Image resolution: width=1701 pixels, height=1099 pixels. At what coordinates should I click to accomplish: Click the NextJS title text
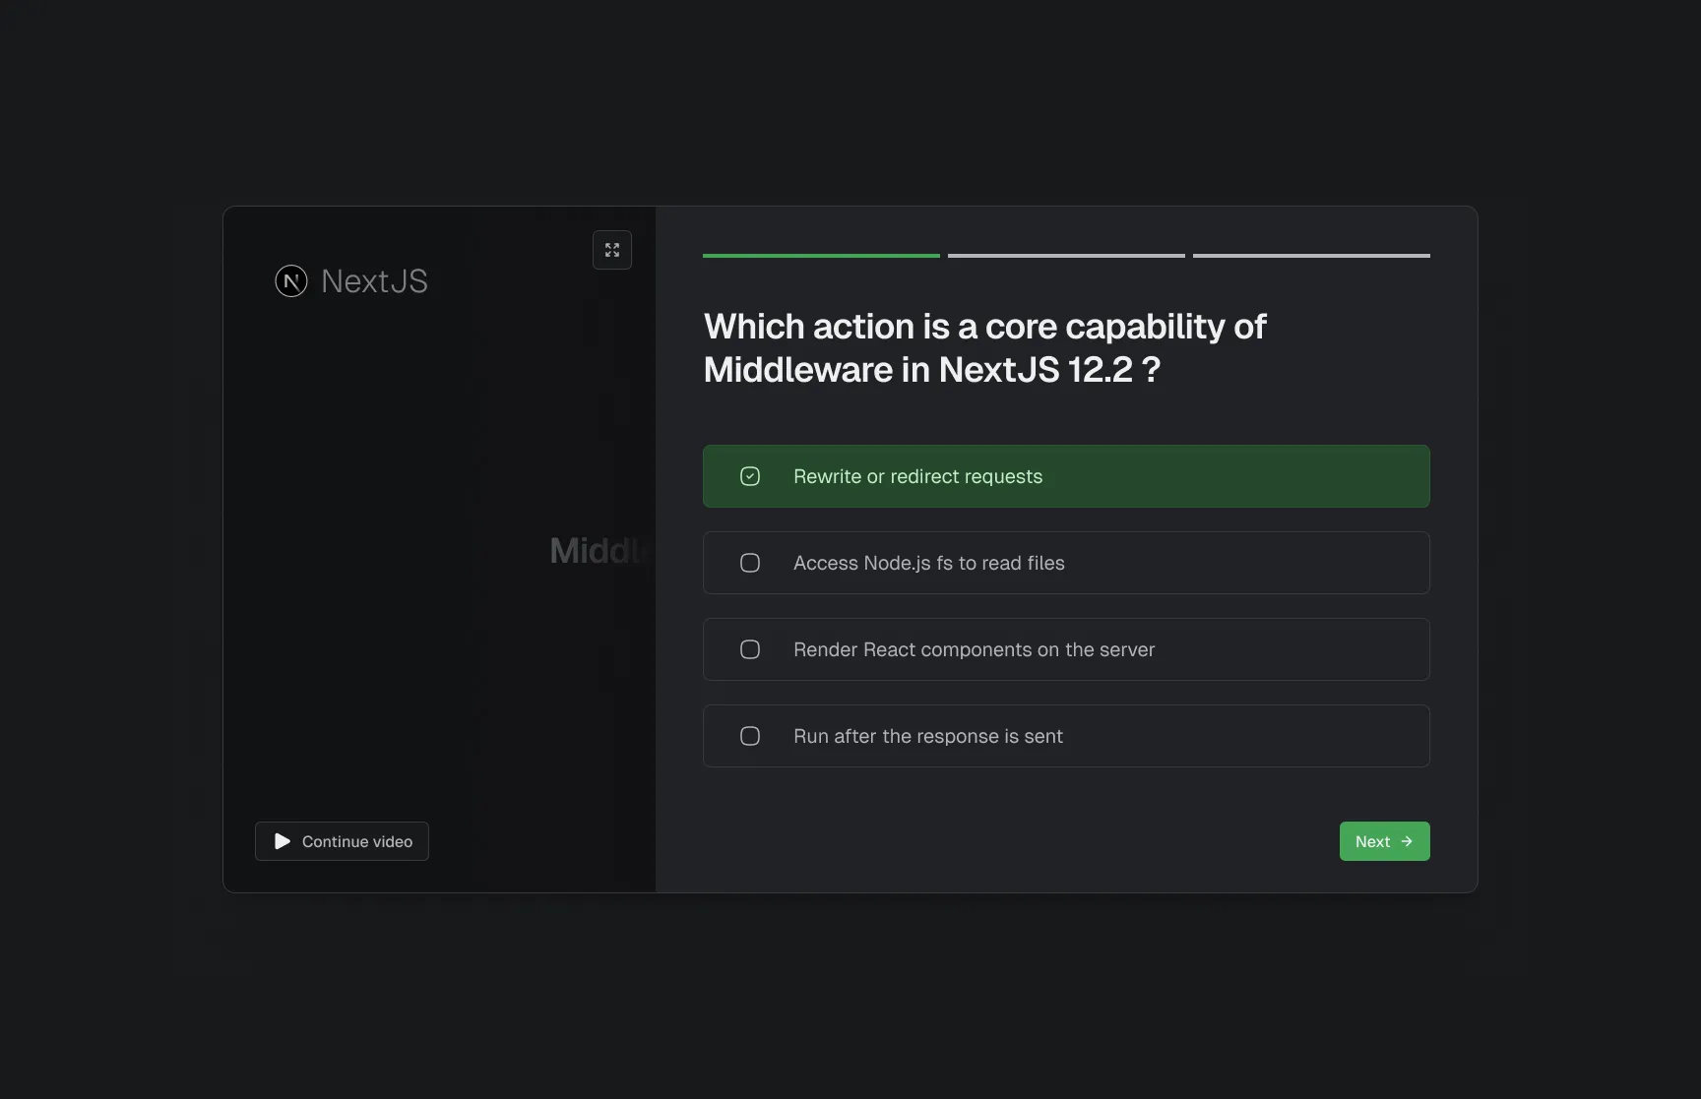tap(374, 281)
